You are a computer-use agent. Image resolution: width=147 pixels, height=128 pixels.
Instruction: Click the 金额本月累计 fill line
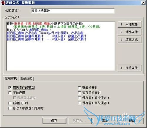[46, 39]
